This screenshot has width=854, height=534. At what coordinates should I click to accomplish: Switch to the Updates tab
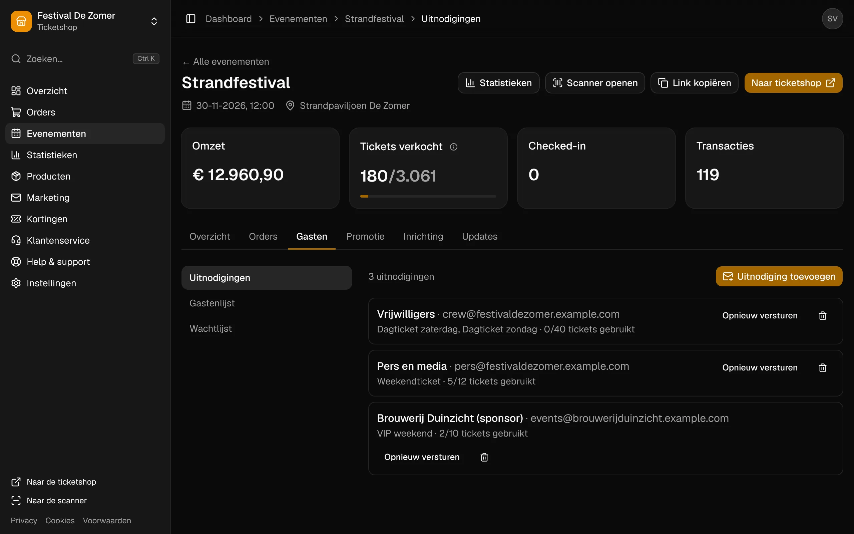click(x=480, y=236)
